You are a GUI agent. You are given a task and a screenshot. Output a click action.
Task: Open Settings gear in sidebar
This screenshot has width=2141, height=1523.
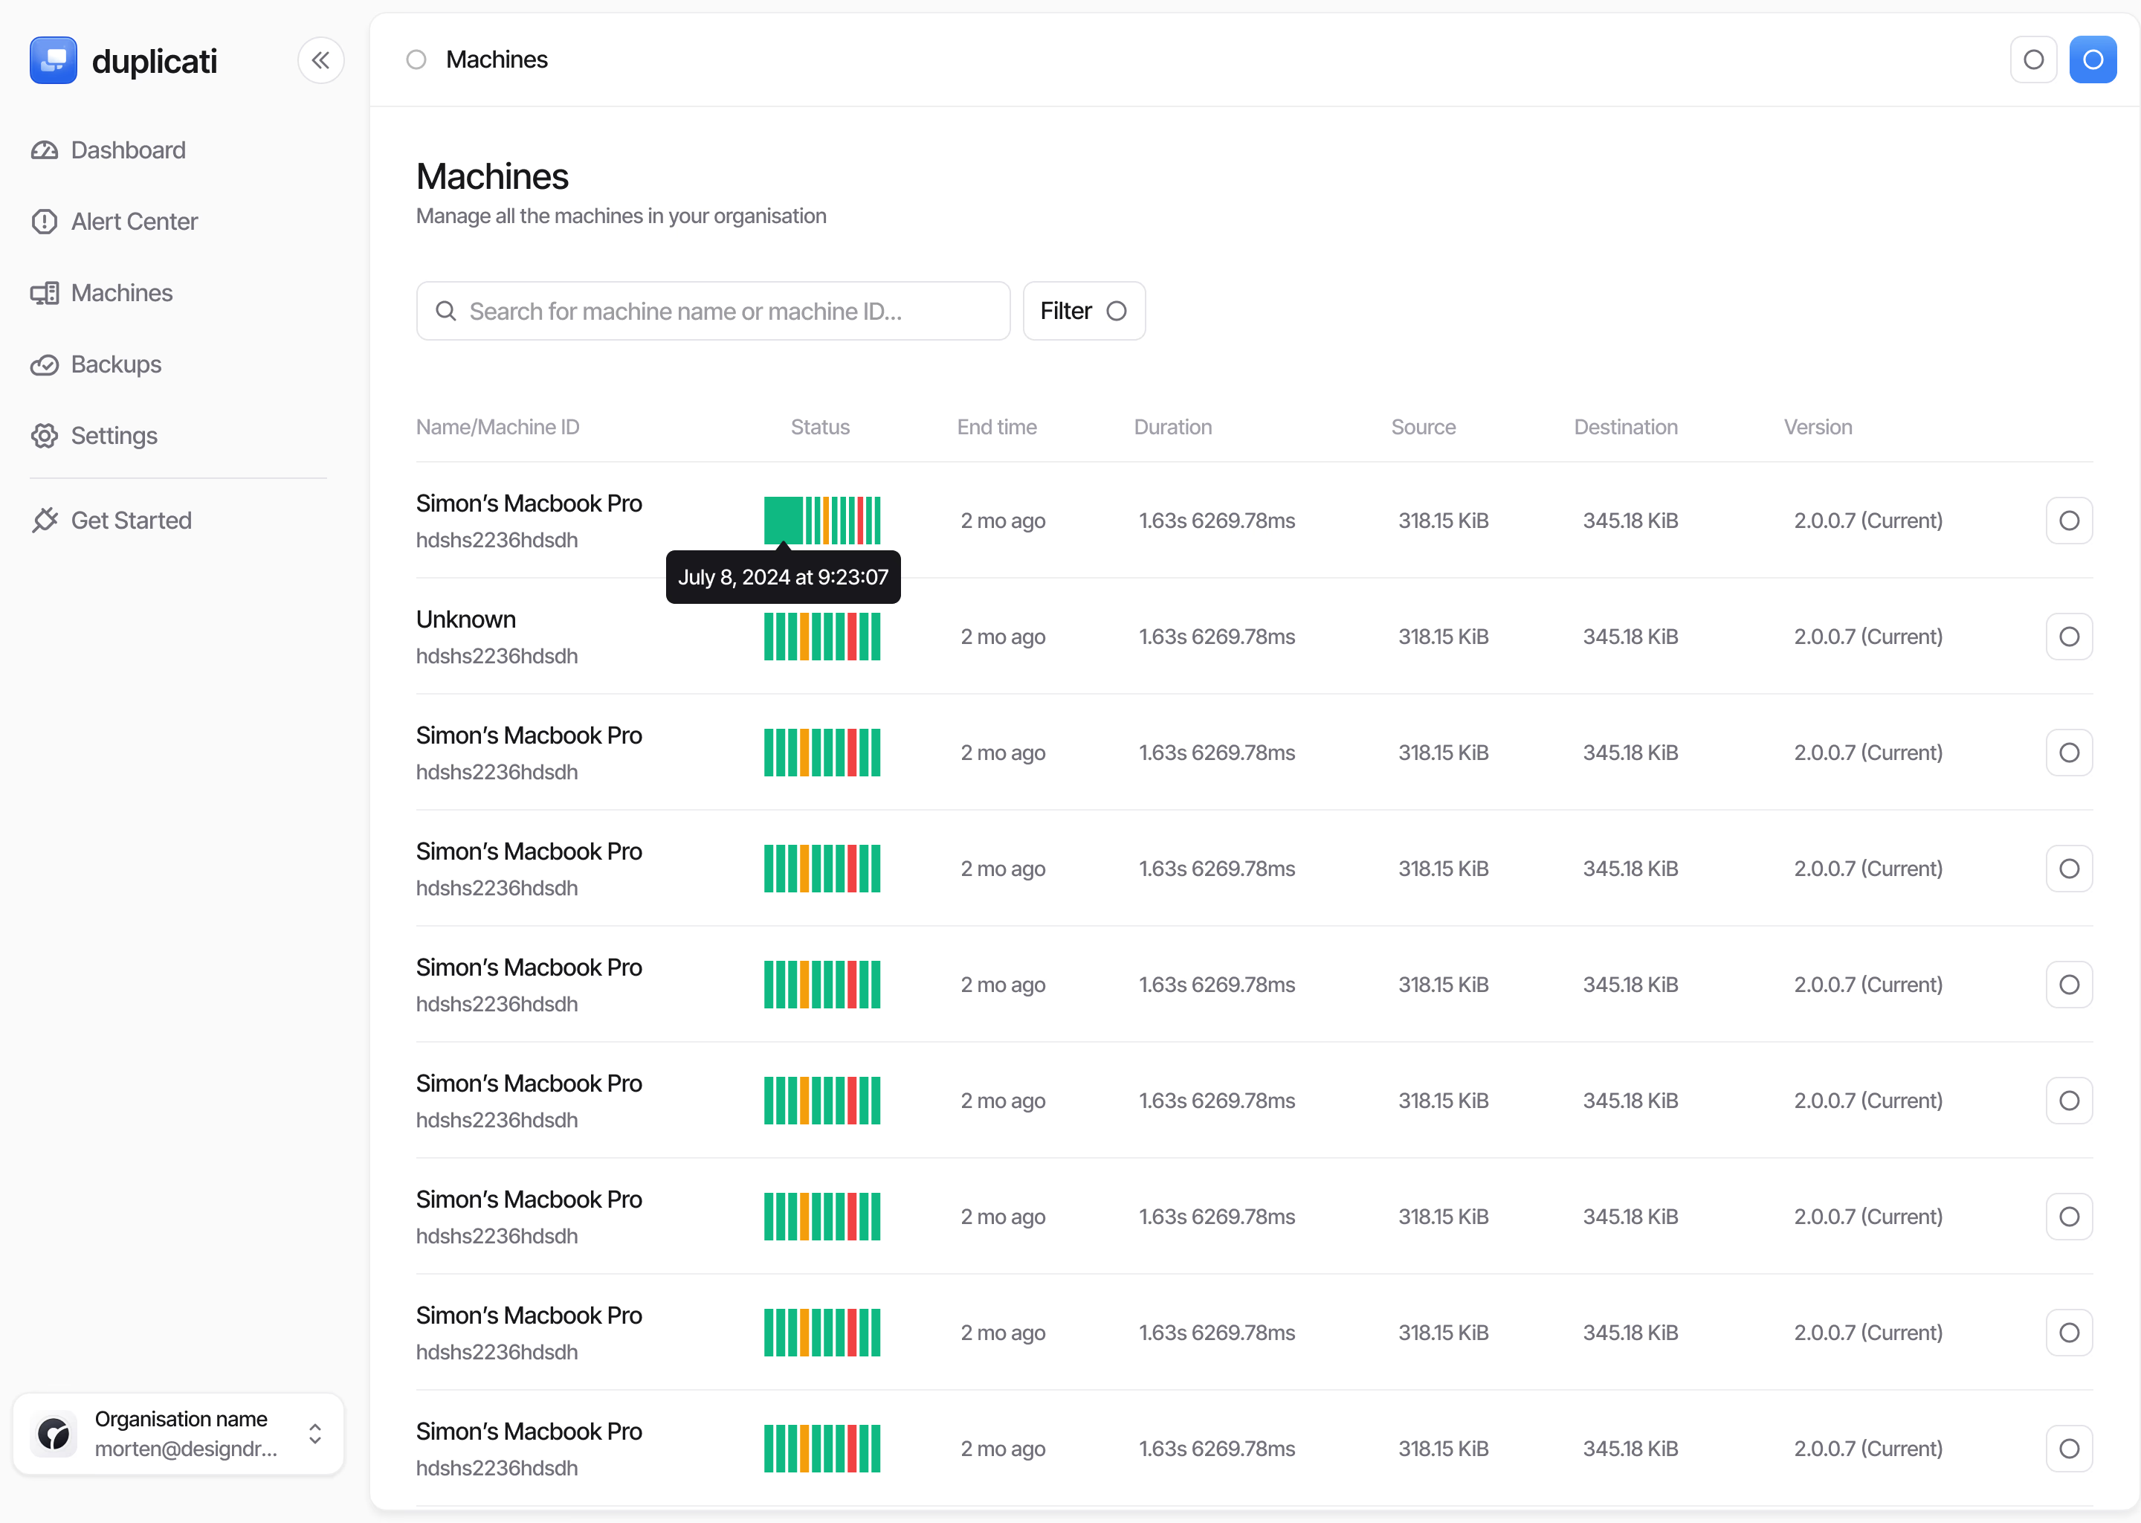pyautogui.click(x=44, y=436)
